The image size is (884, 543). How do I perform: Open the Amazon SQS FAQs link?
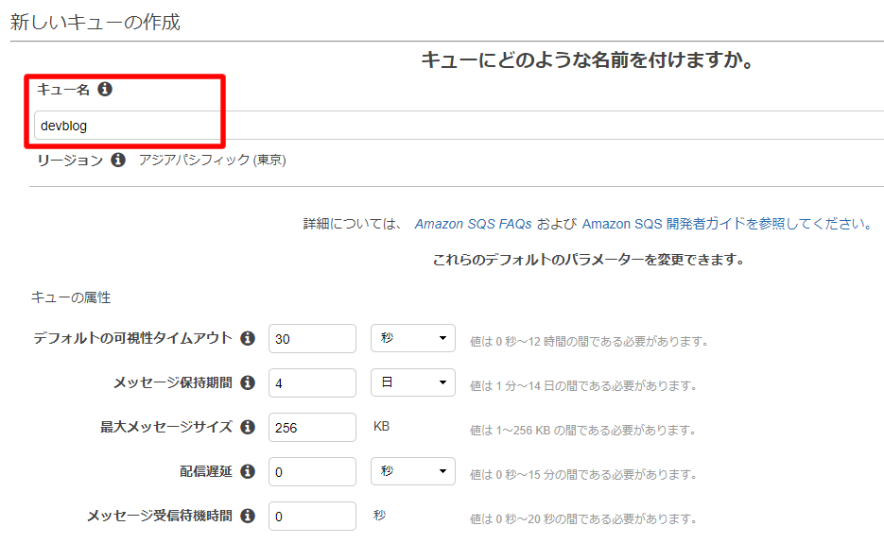point(473,224)
